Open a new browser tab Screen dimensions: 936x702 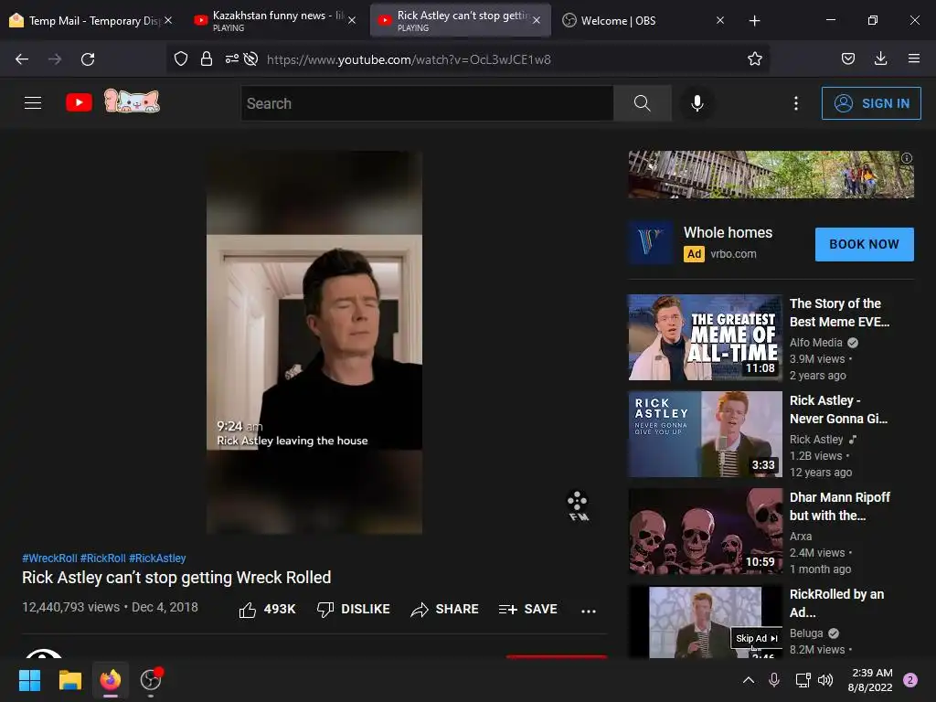(x=754, y=21)
